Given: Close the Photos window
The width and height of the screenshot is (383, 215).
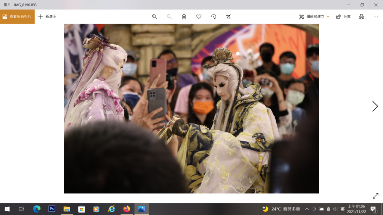Looking at the screenshot, I should tap(376, 4).
